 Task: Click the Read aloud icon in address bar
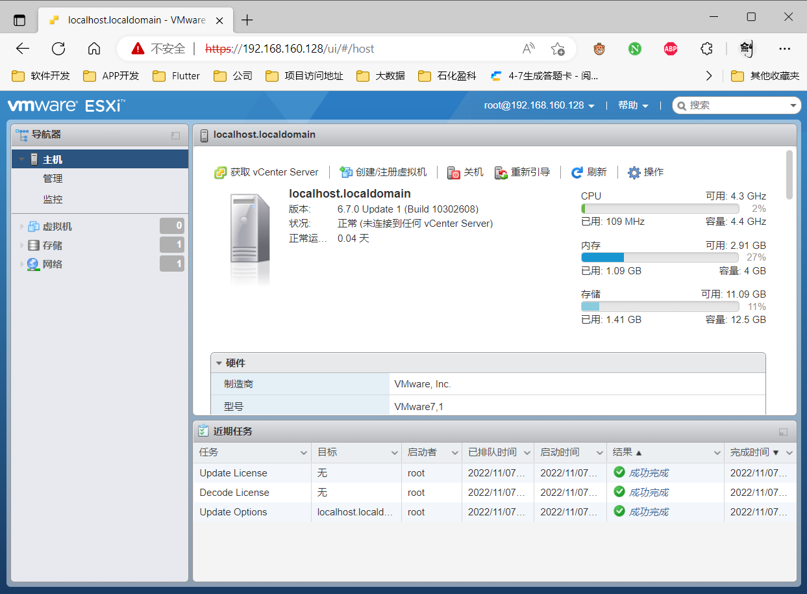coord(529,49)
